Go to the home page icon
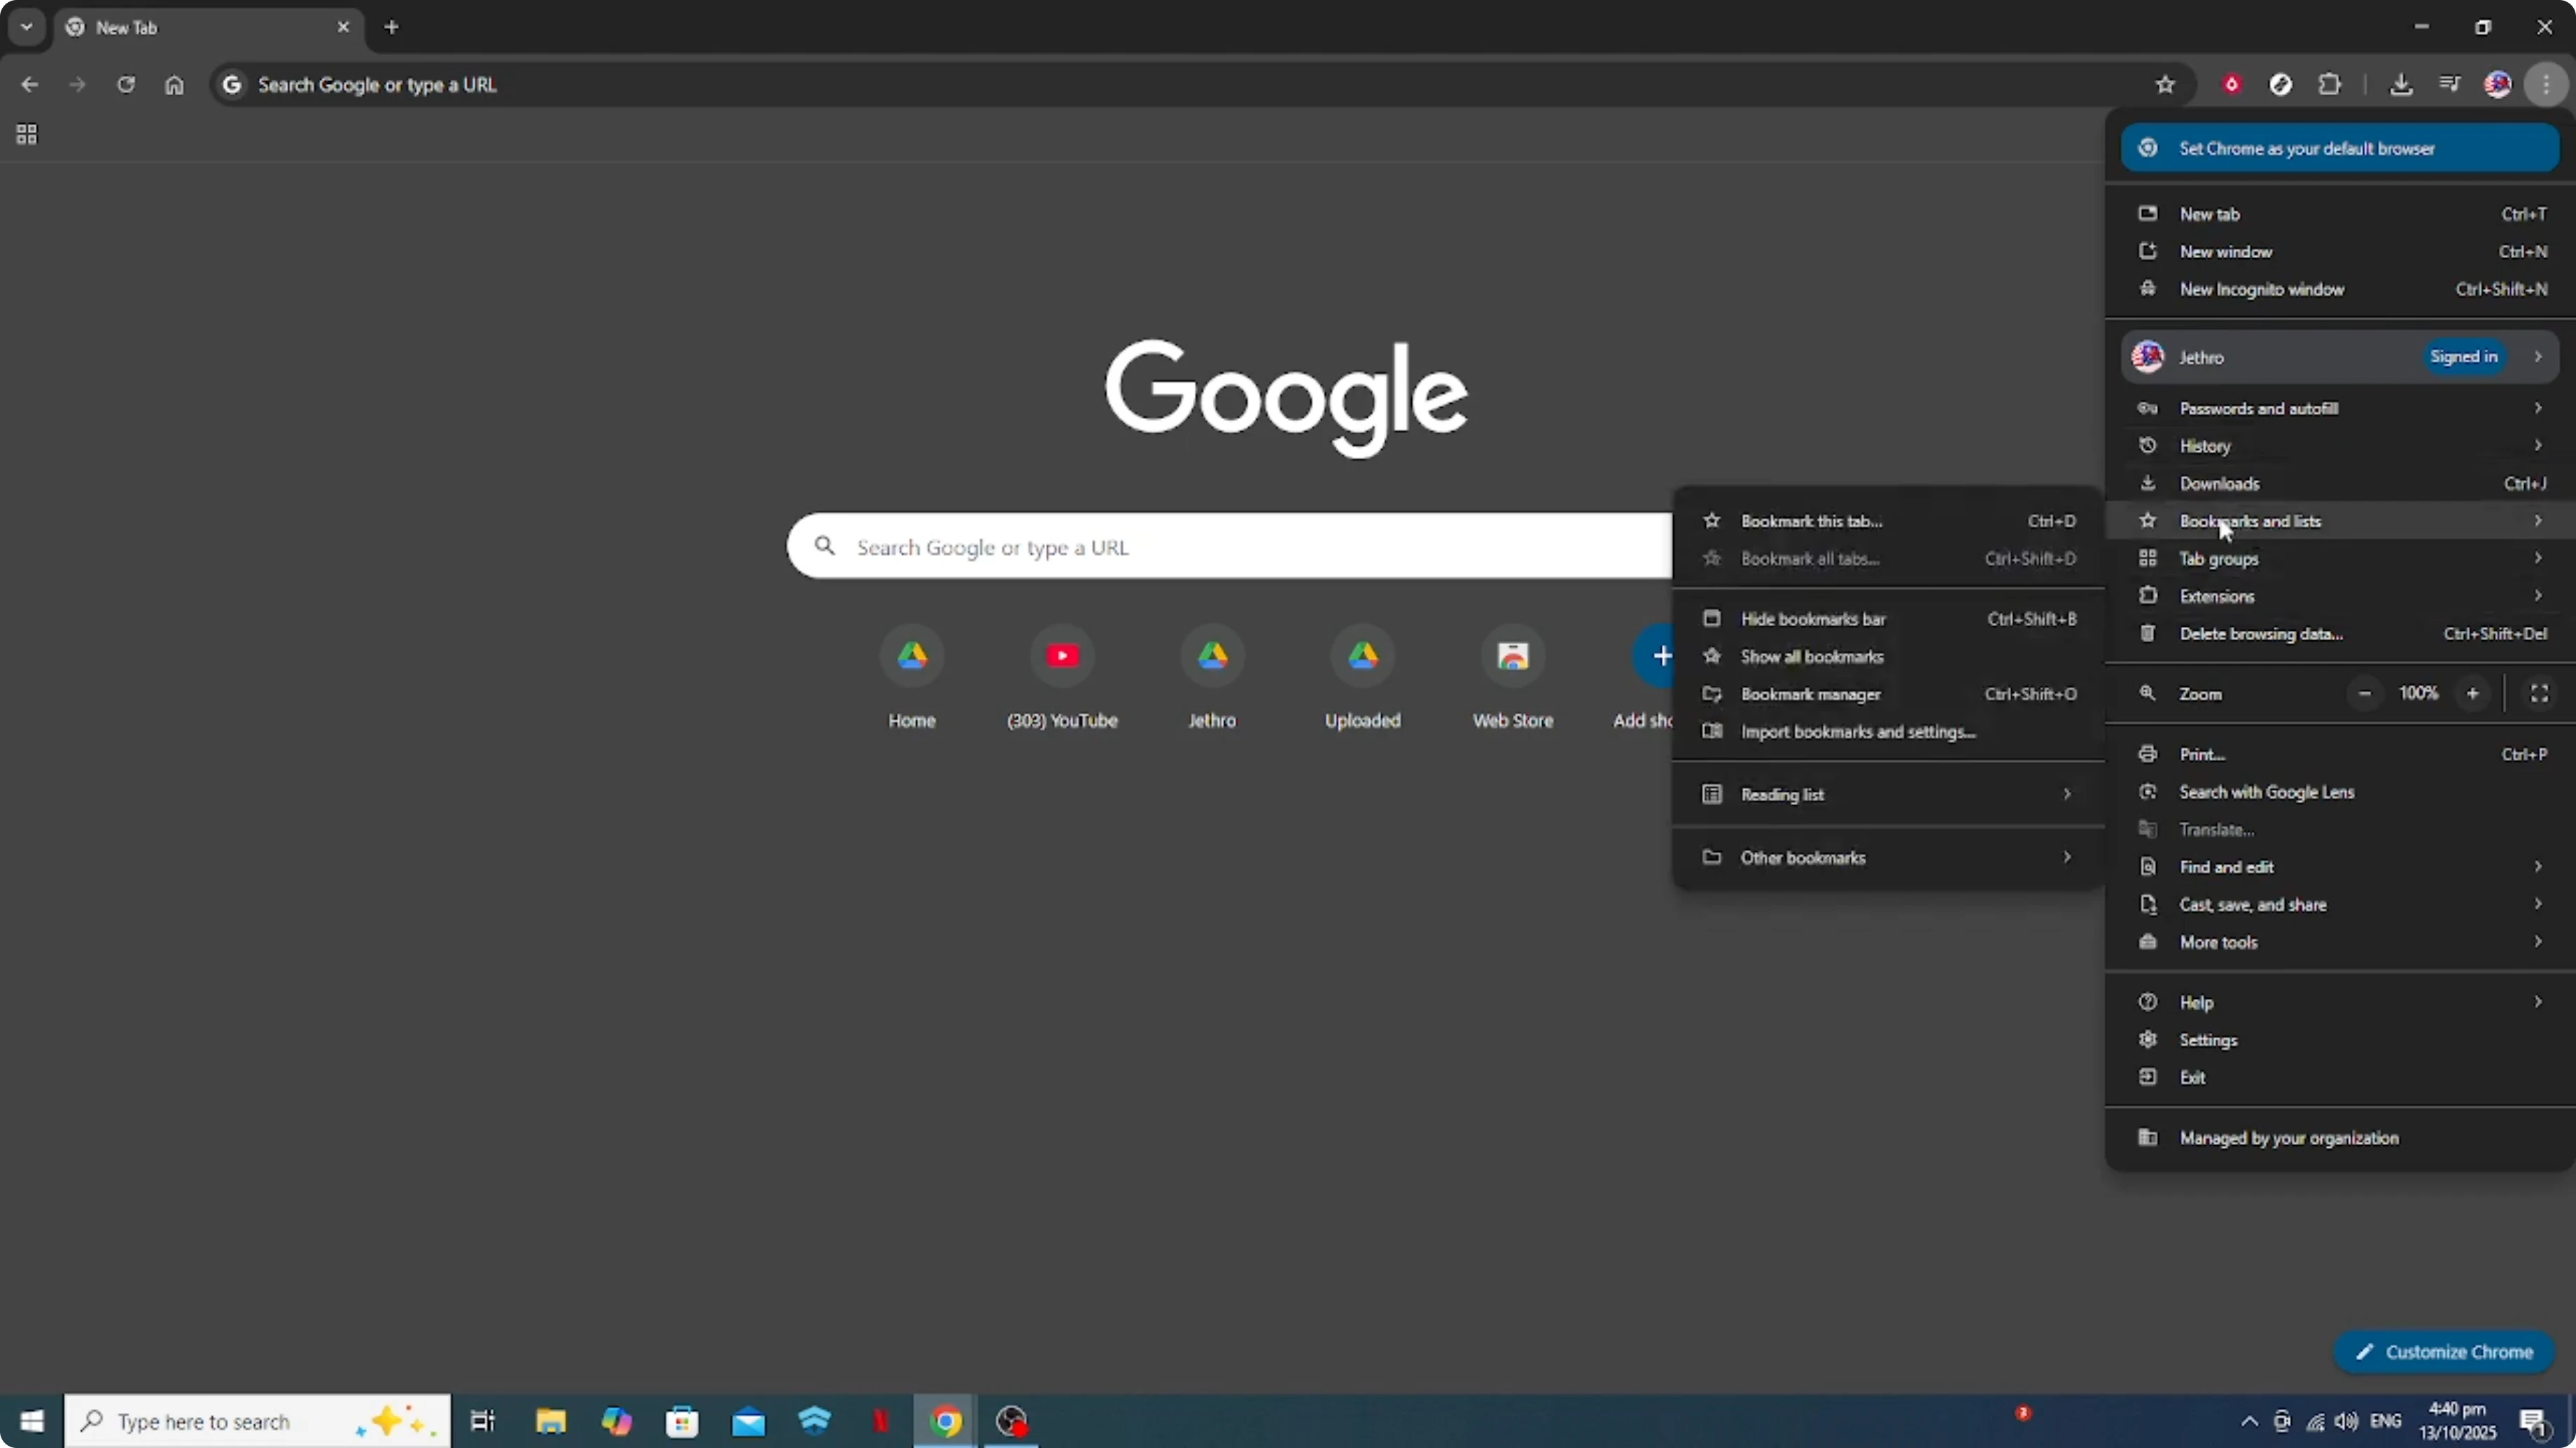The image size is (2576, 1448). [174, 85]
